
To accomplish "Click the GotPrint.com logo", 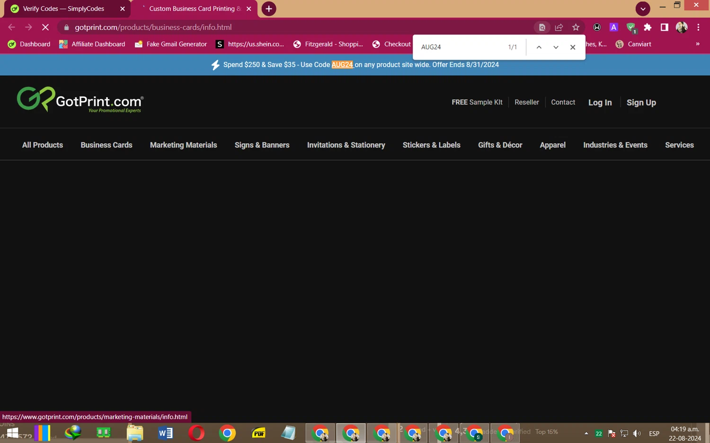I will (x=80, y=100).
